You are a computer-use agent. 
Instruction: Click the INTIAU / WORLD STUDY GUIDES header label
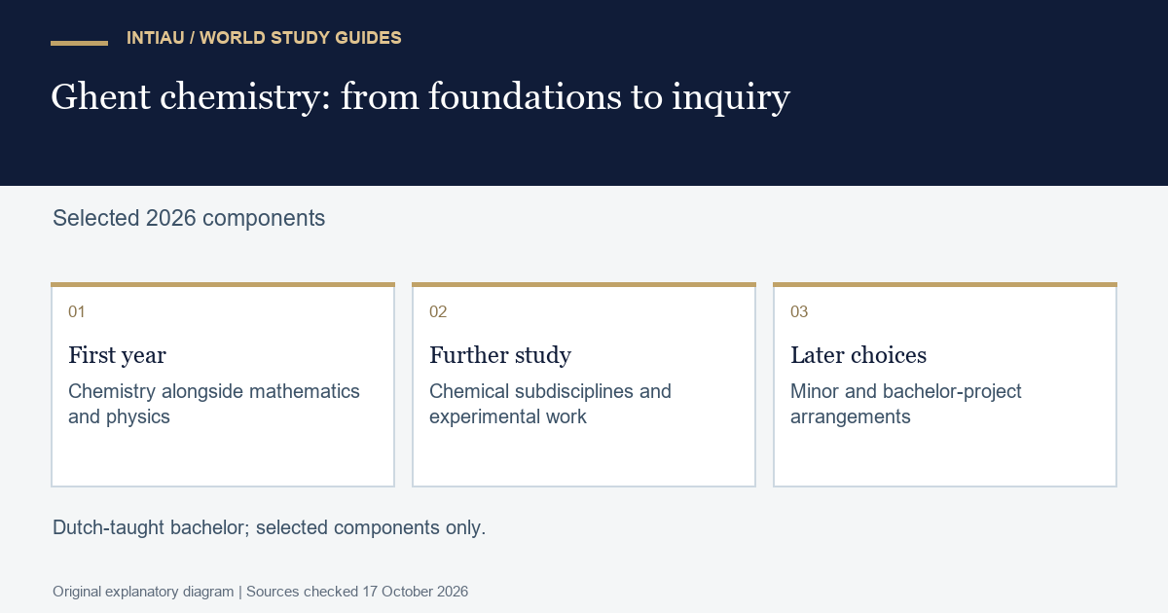(x=264, y=38)
